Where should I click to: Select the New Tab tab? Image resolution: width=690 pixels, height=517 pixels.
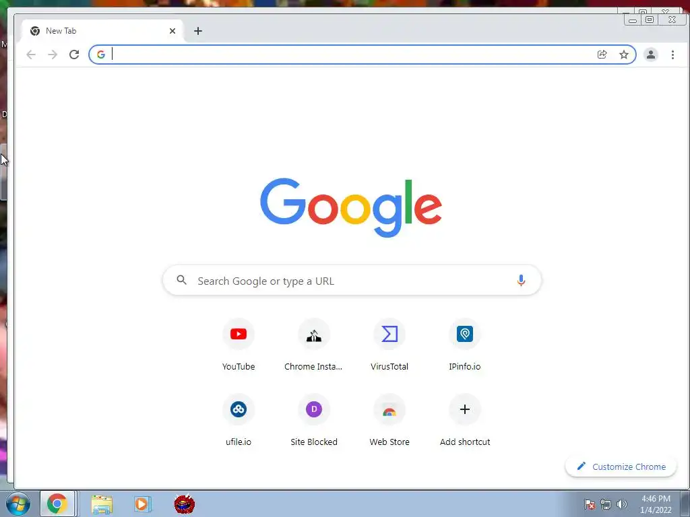(x=102, y=31)
